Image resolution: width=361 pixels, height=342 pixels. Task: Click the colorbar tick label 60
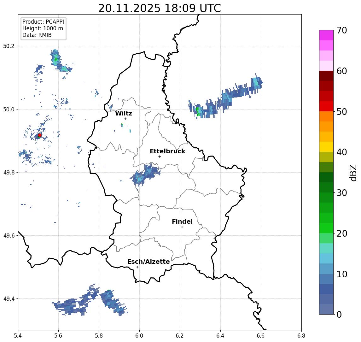click(342, 71)
